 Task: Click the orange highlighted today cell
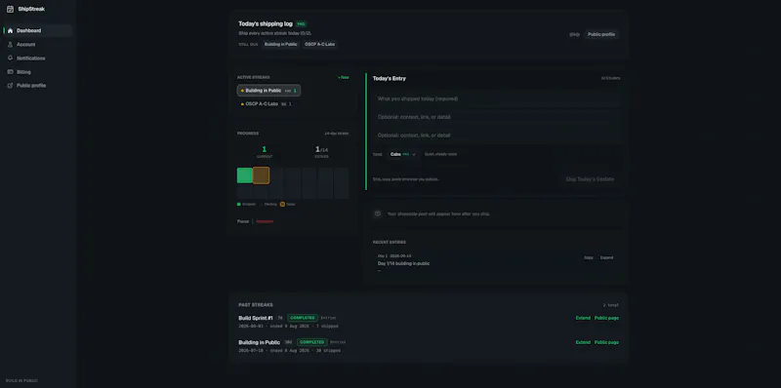261,175
